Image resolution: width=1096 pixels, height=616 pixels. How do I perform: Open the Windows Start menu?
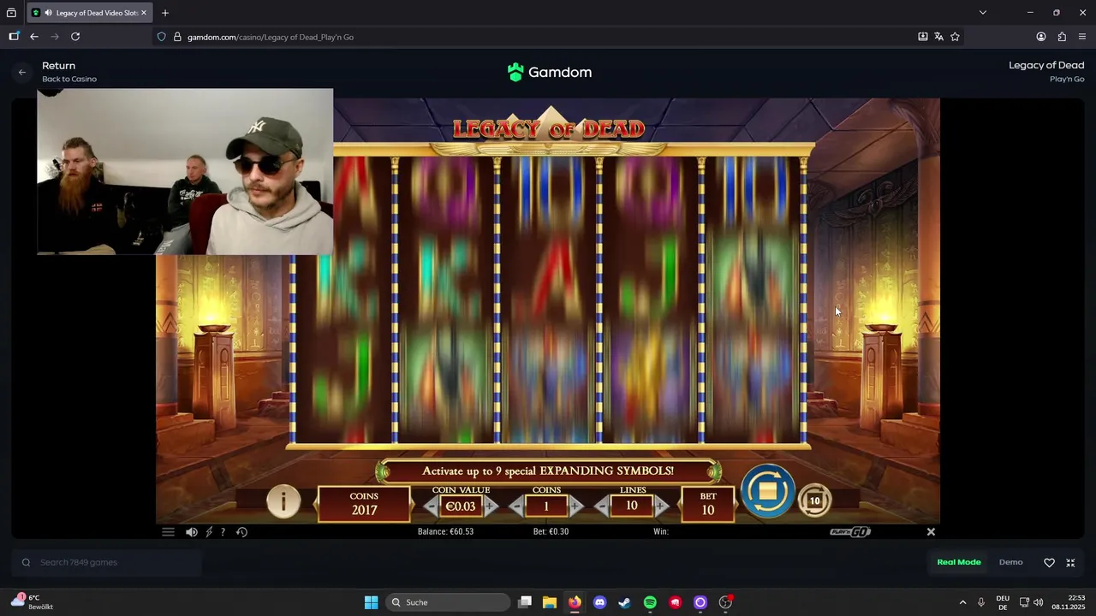point(371,602)
